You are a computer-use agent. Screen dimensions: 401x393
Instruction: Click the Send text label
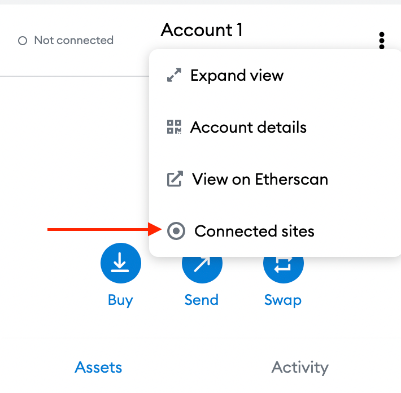click(x=202, y=300)
